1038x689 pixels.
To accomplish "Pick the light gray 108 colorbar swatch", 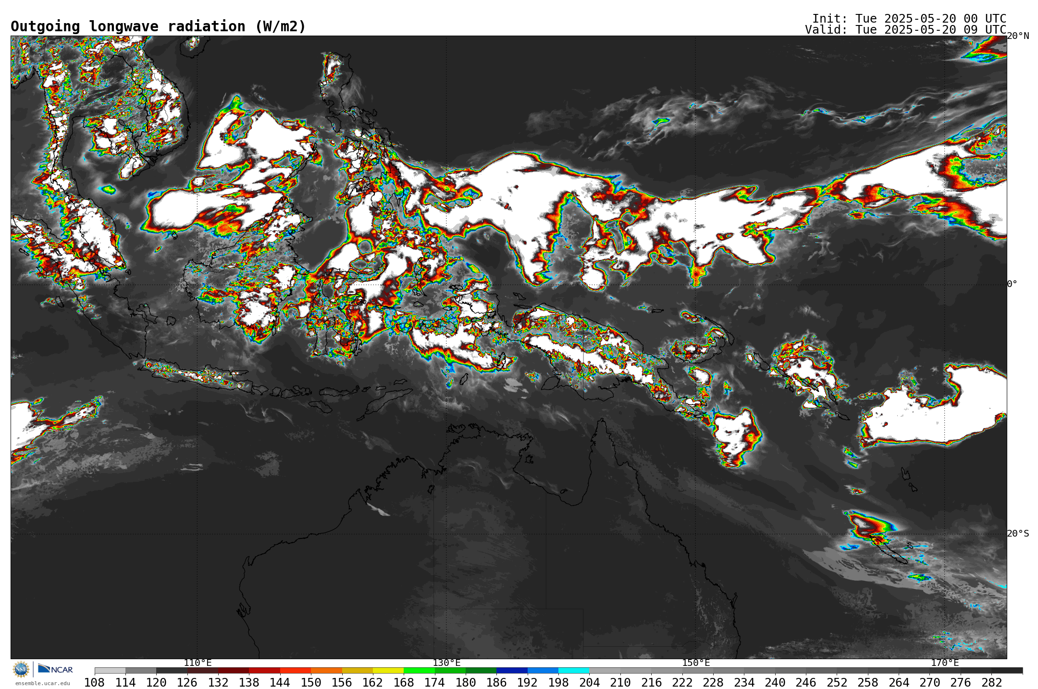I will click(110, 670).
